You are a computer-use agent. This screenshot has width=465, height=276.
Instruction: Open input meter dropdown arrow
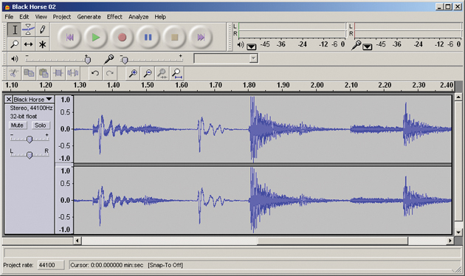[x=368, y=46]
